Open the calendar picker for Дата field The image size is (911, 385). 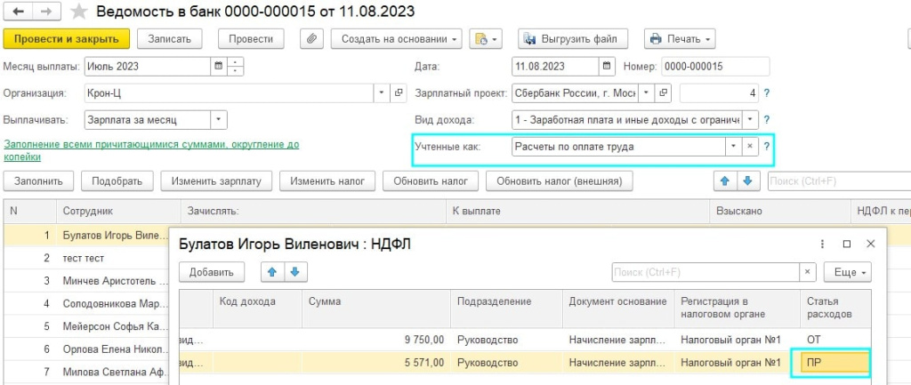coord(607,66)
